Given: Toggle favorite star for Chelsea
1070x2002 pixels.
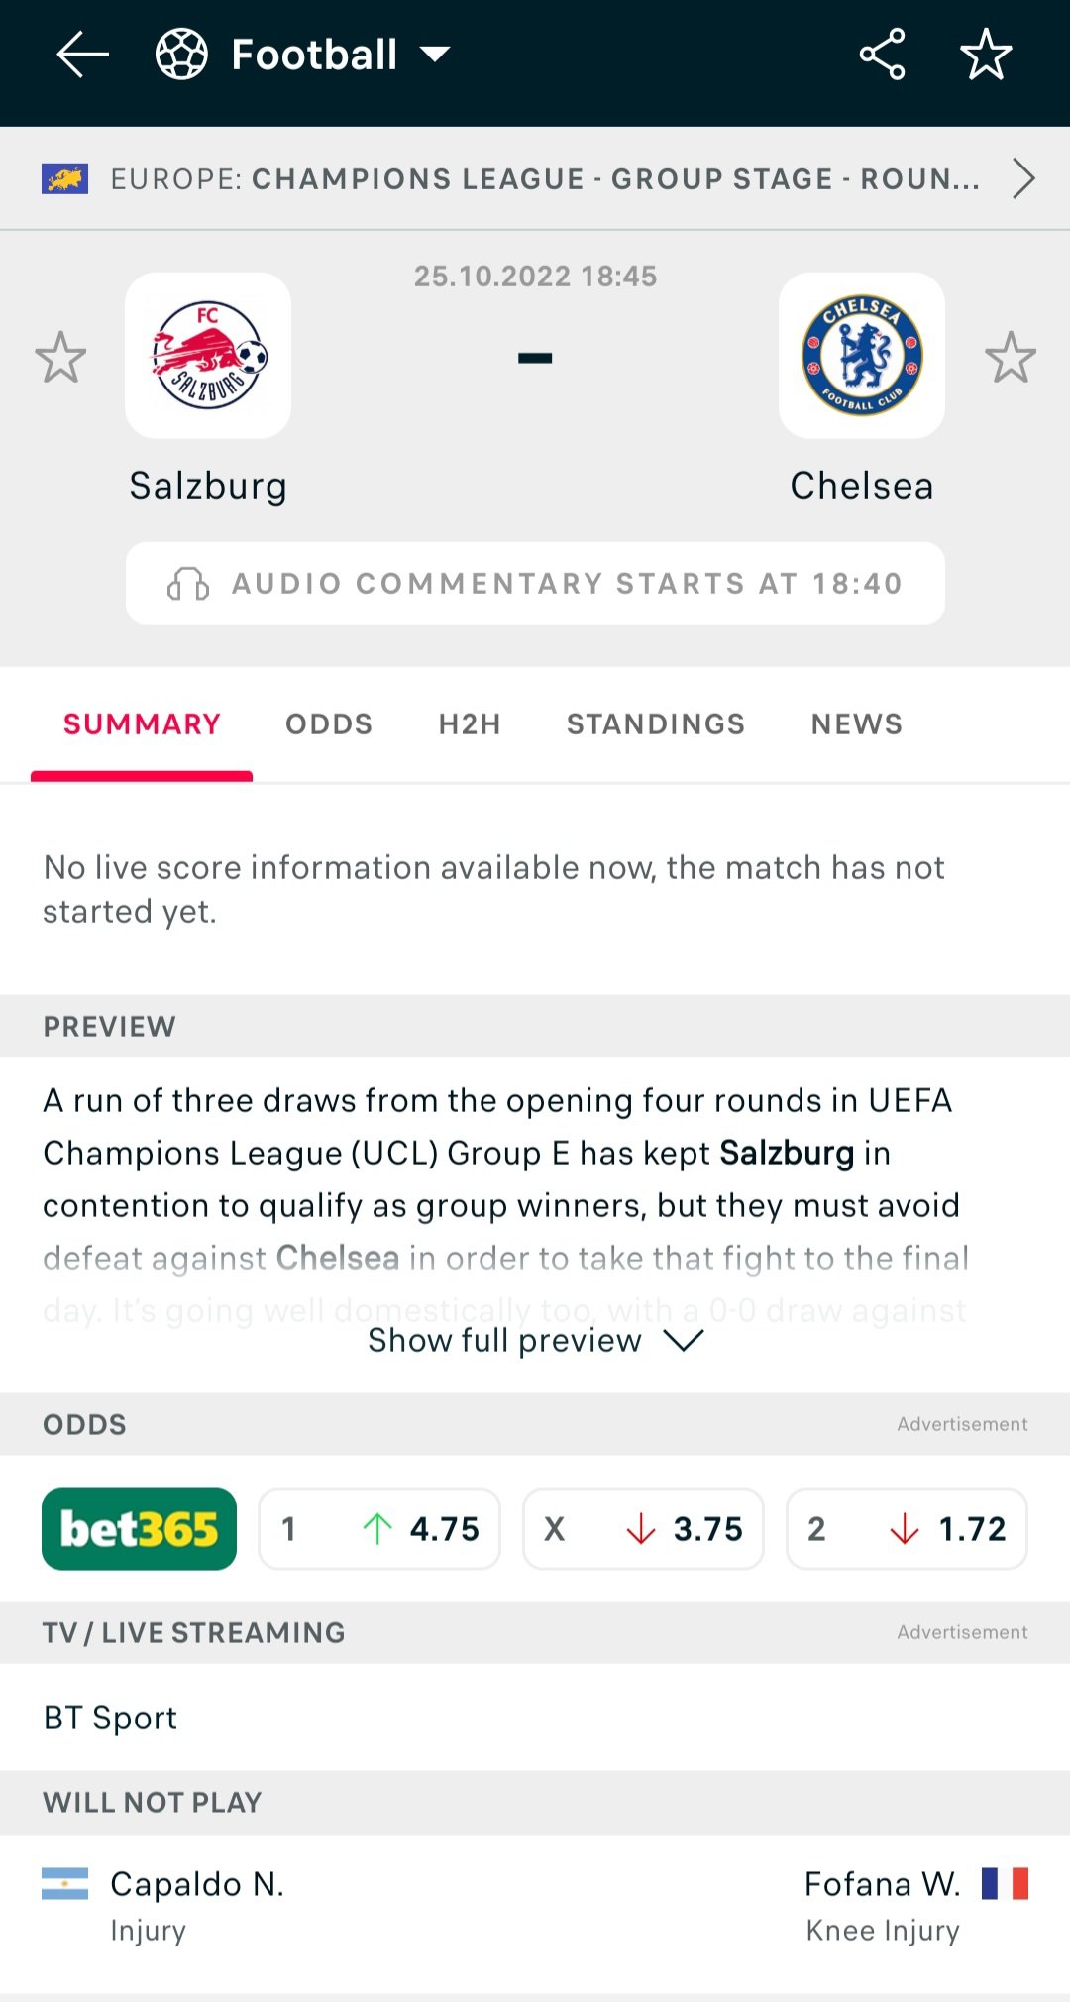Looking at the screenshot, I should (1010, 357).
